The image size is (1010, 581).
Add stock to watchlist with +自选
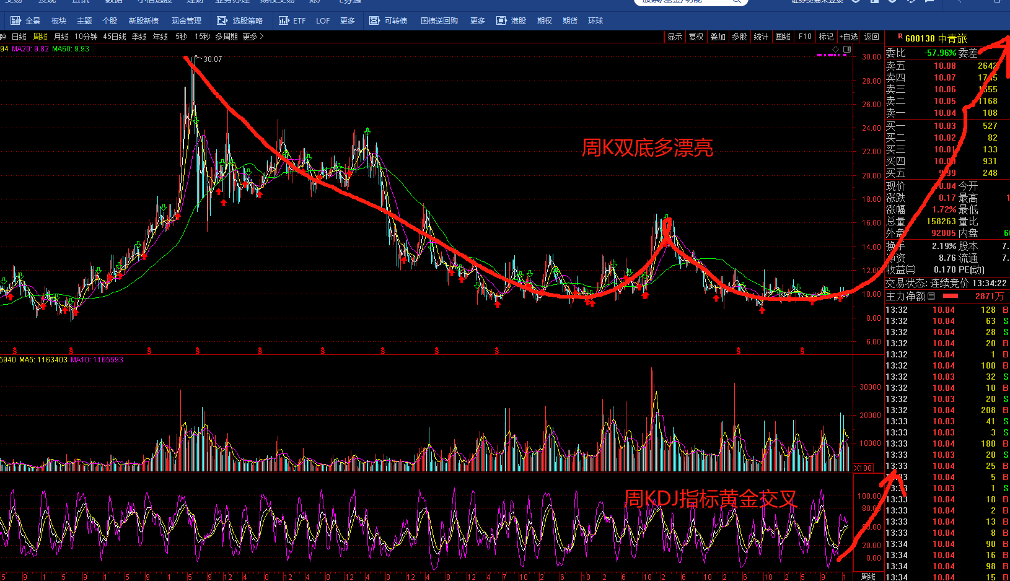(849, 37)
